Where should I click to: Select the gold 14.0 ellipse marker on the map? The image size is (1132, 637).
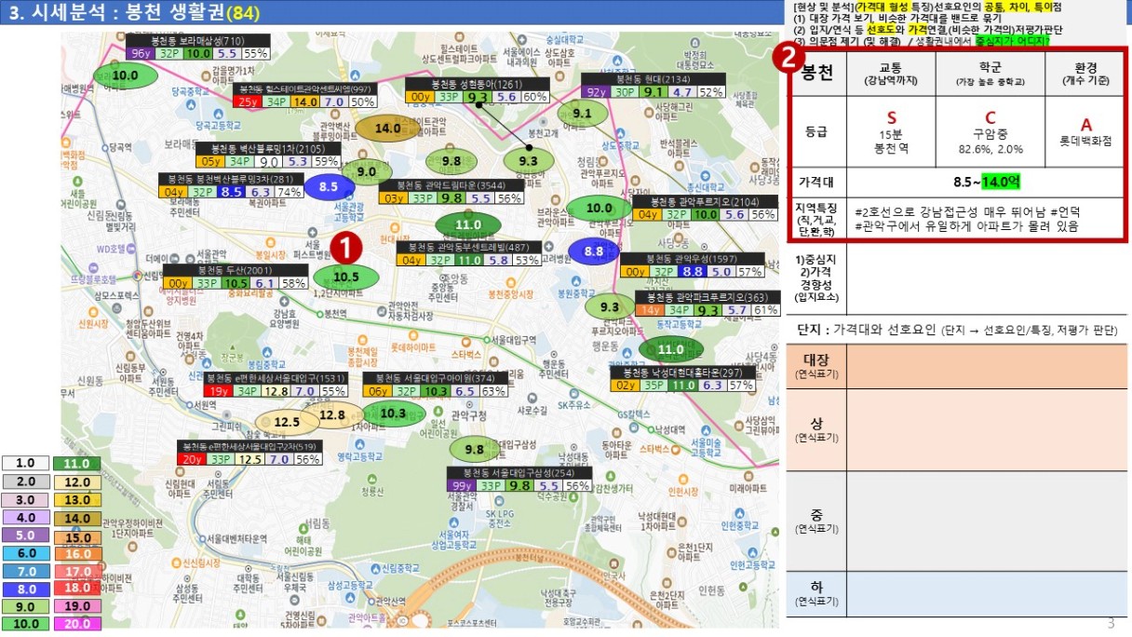pos(387,129)
